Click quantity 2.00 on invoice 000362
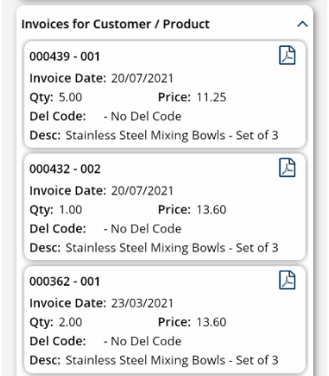Image resolution: width=329 pixels, height=376 pixels. 71,322
